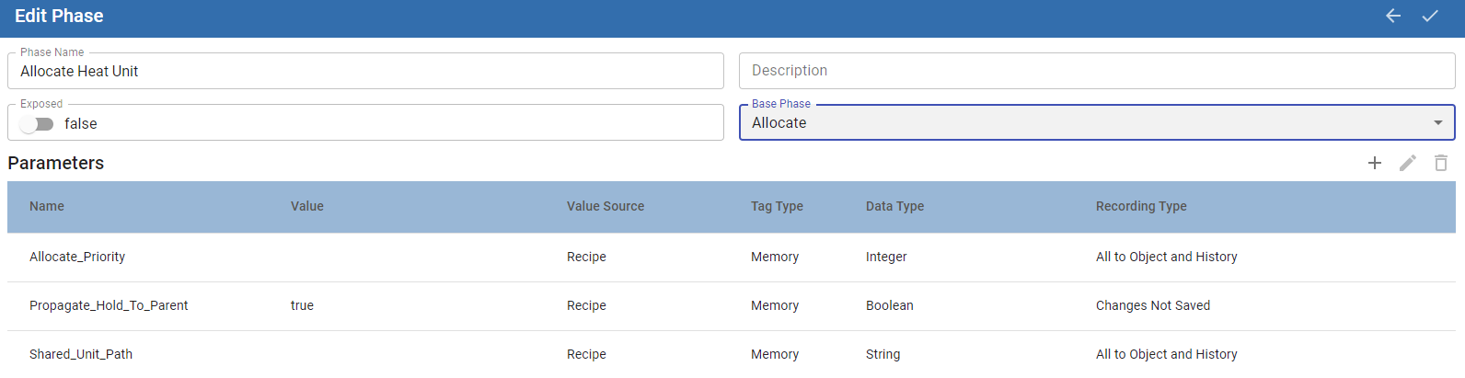The image size is (1465, 378).
Task: Confirm changes with the checkmark icon
Action: point(1430,16)
